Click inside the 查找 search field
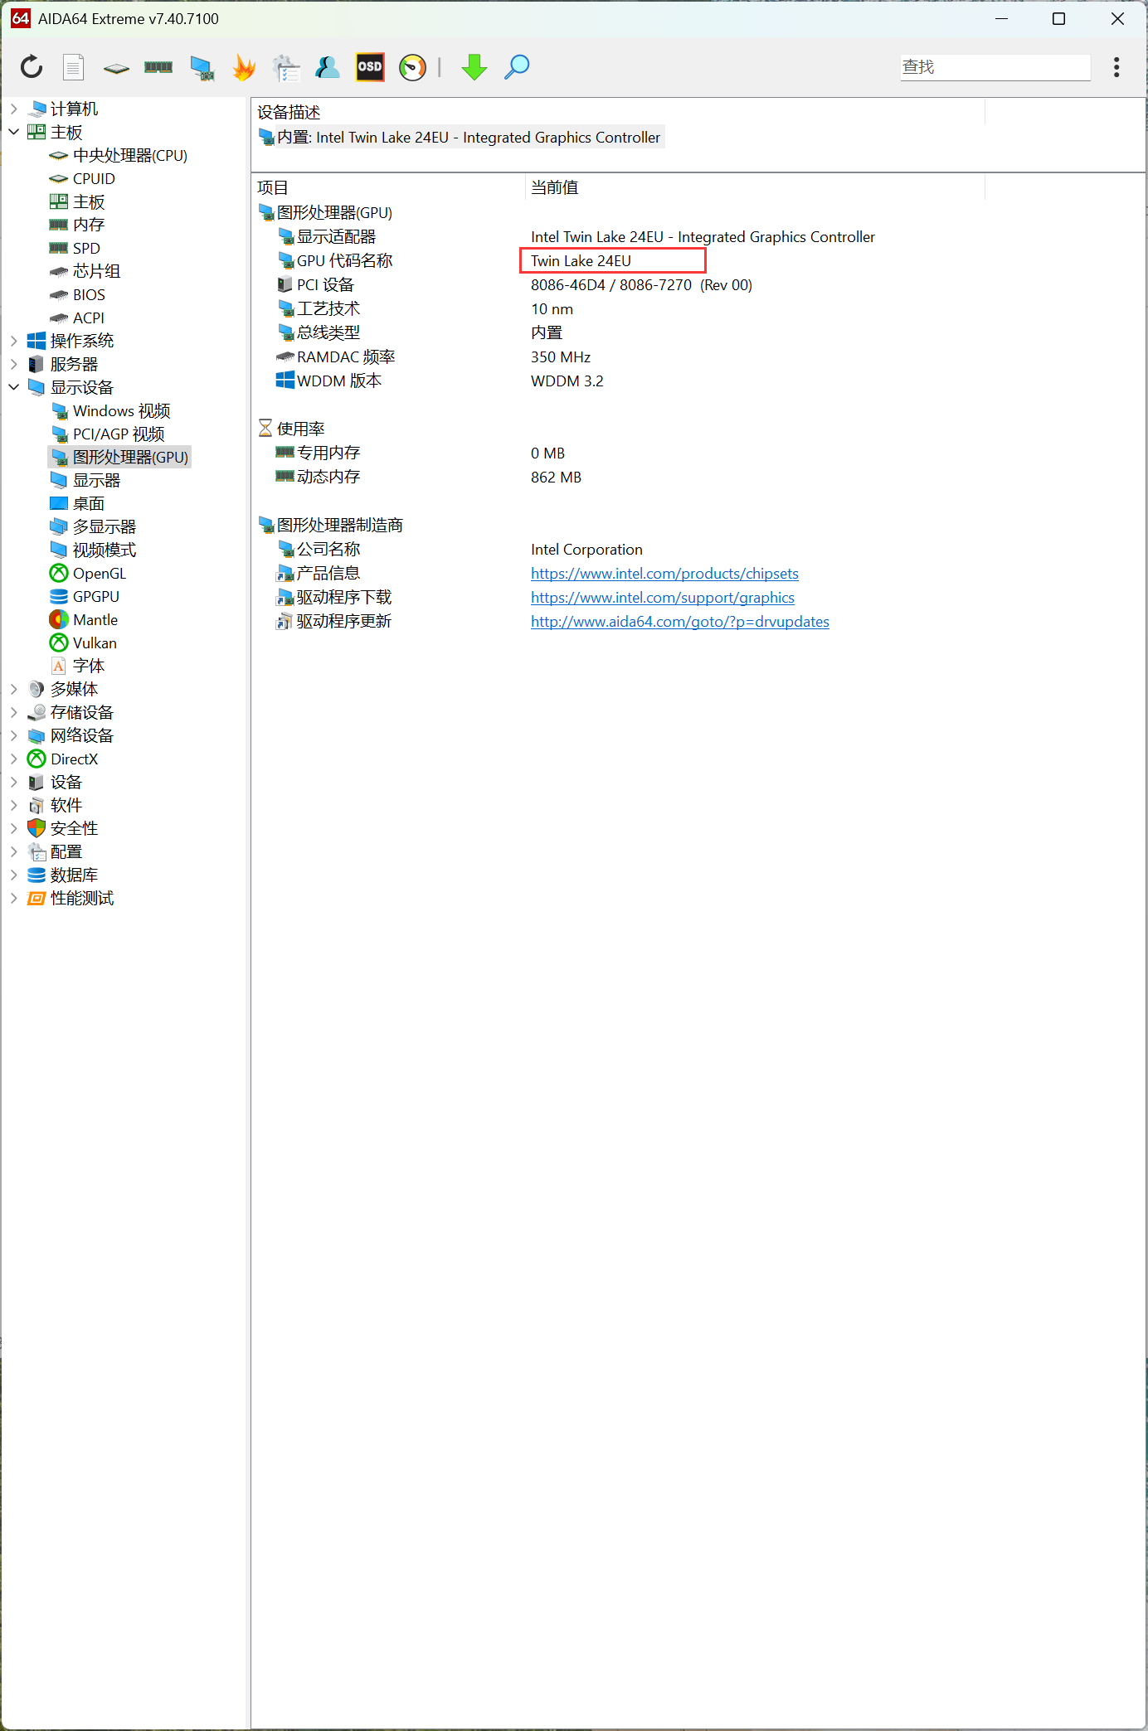This screenshot has width=1148, height=1731. [x=995, y=67]
